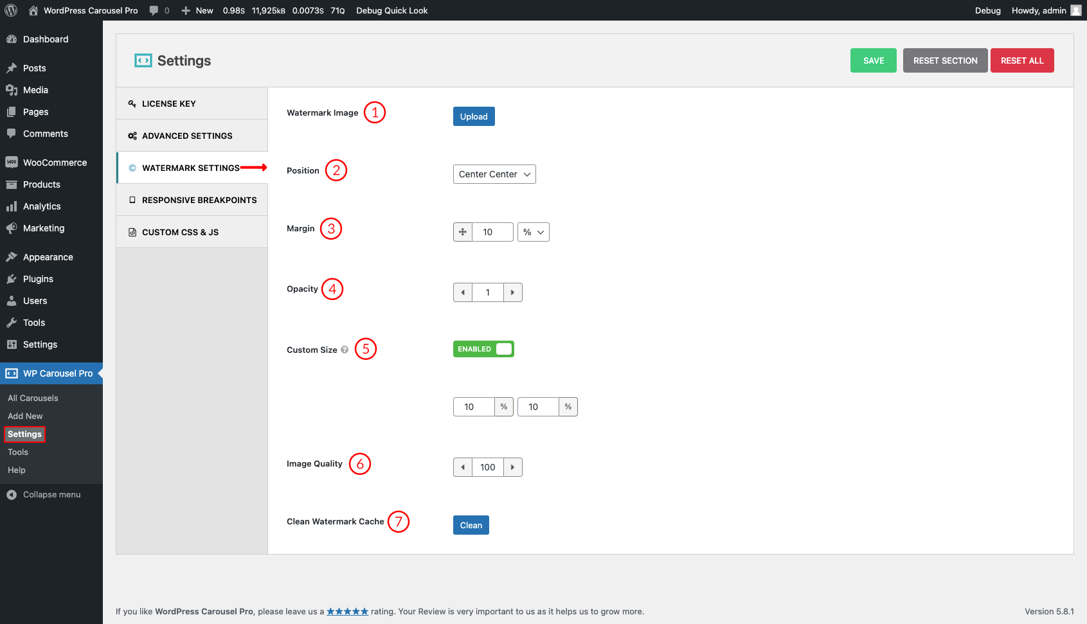Click the Collapse menu arrow icon
The image size is (1087, 624).
pyautogui.click(x=12, y=495)
